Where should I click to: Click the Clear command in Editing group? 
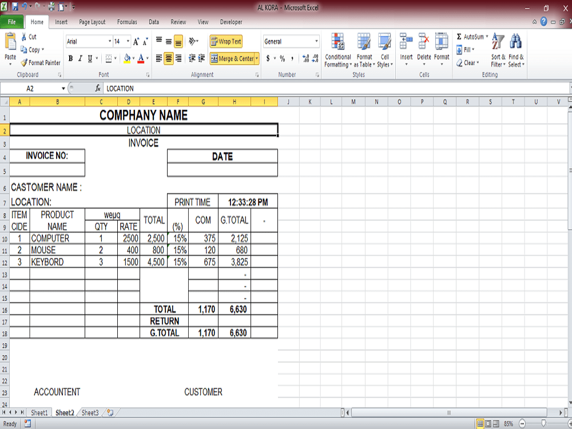468,63
